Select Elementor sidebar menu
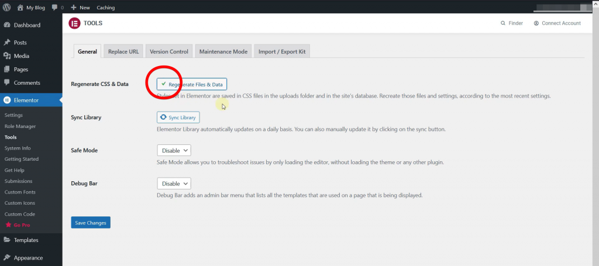This screenshot has height=266, width=599. coord(31,101)
